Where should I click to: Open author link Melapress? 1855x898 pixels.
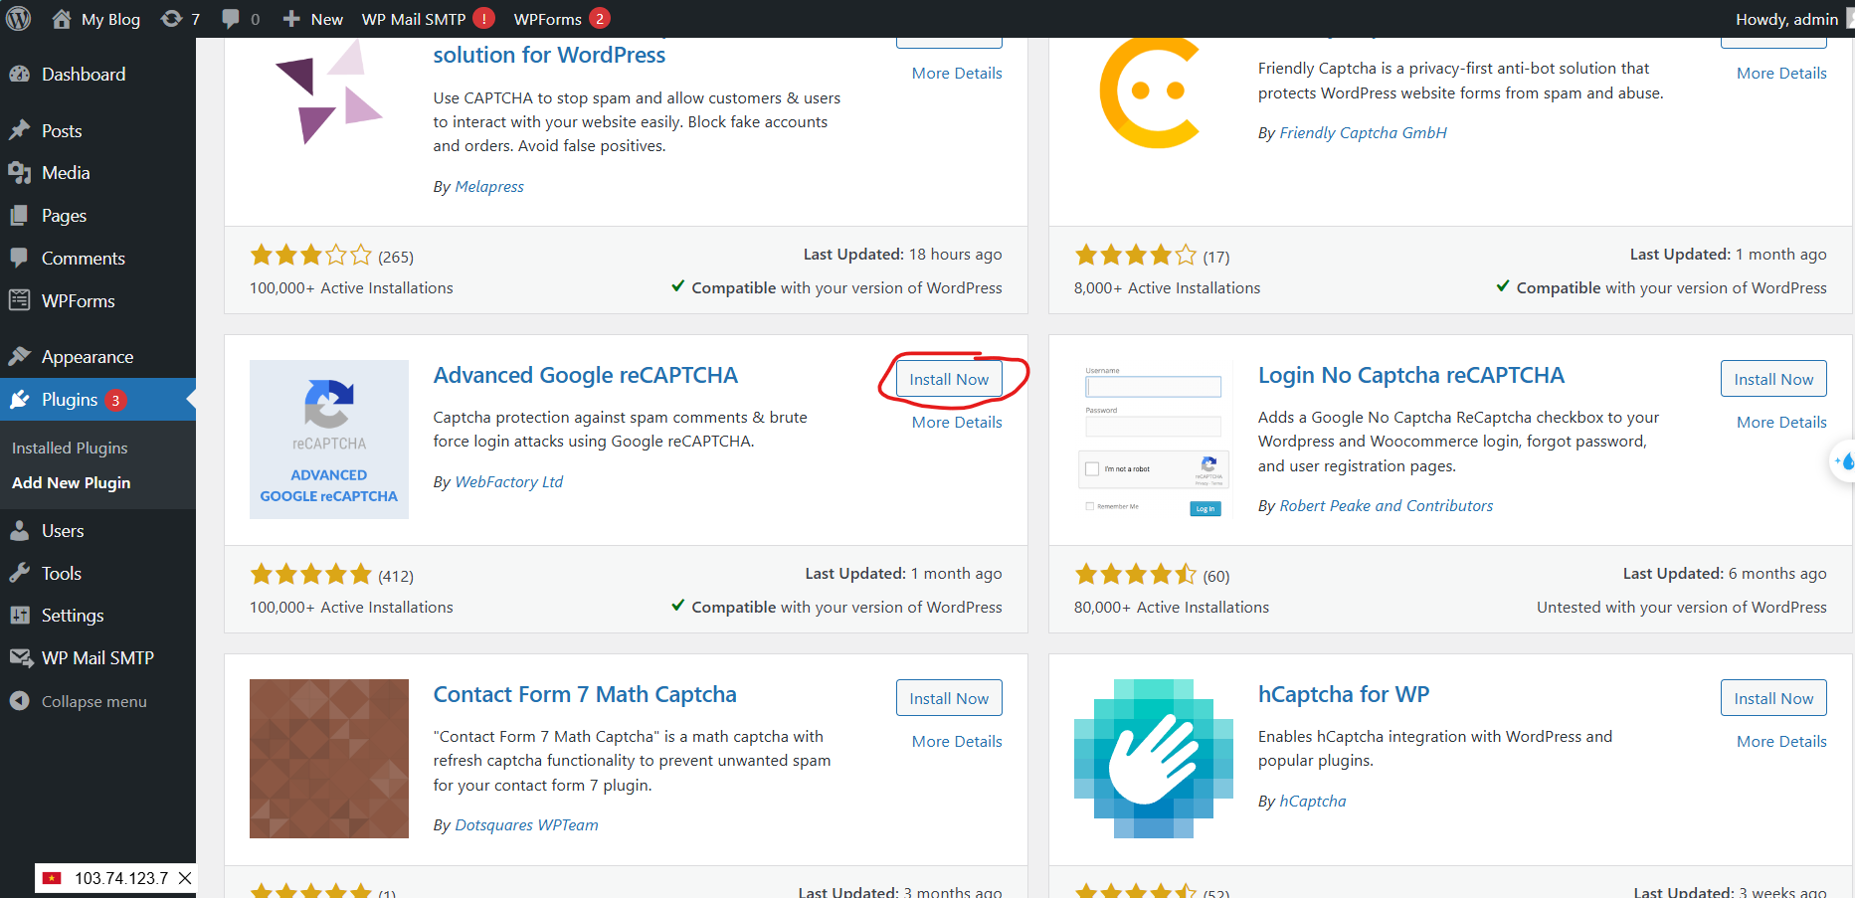(x=489, y=187)
